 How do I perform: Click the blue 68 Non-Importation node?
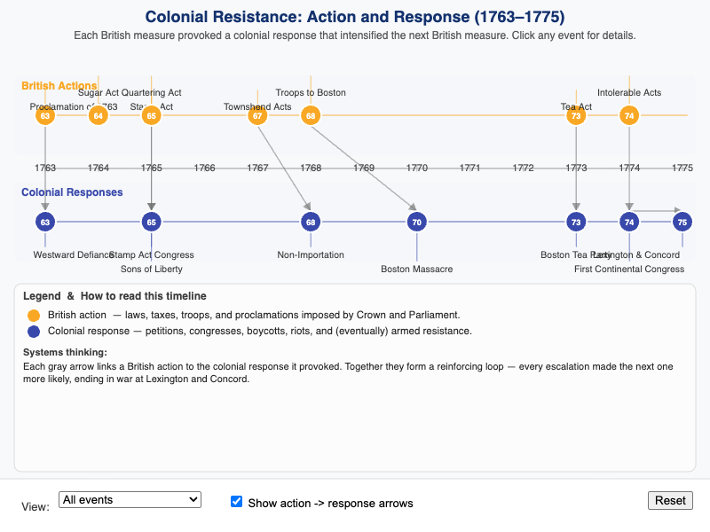pyautogui.click(x=311, y=223)
